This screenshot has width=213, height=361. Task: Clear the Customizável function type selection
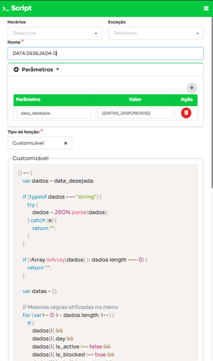pyautogui.click(x=65, y=143)
